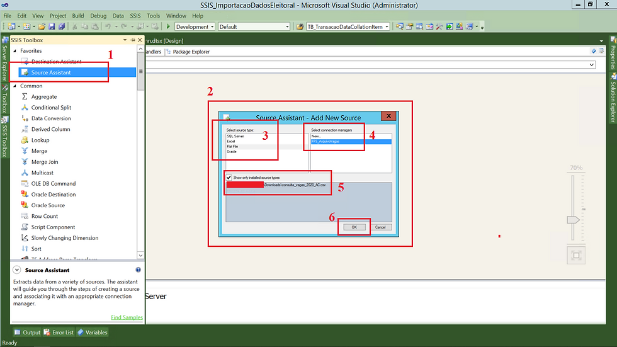Open the designer task selection dropdown

[591, 64]
